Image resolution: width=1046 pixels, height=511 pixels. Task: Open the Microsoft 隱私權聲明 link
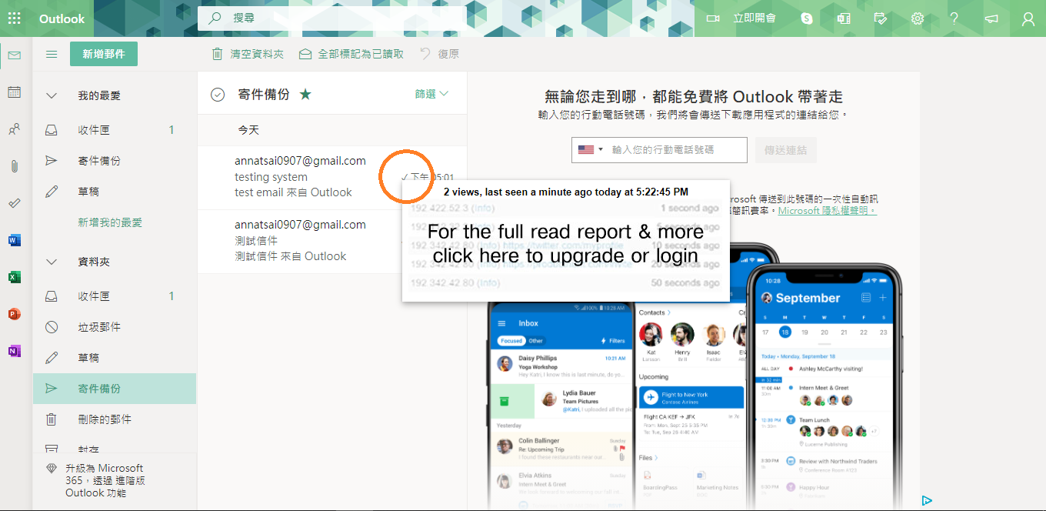[828, 210]
